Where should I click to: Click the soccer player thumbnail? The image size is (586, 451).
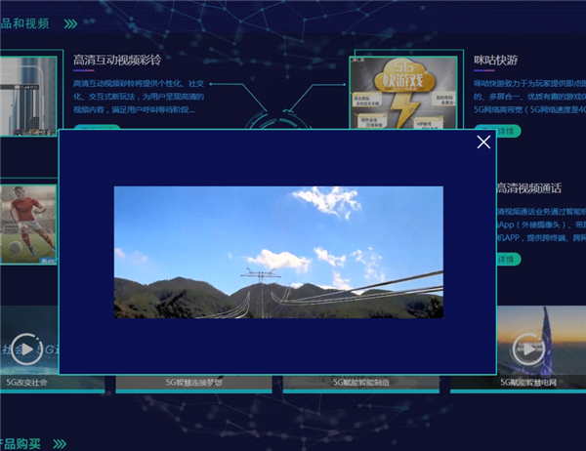tap(28, 225)
